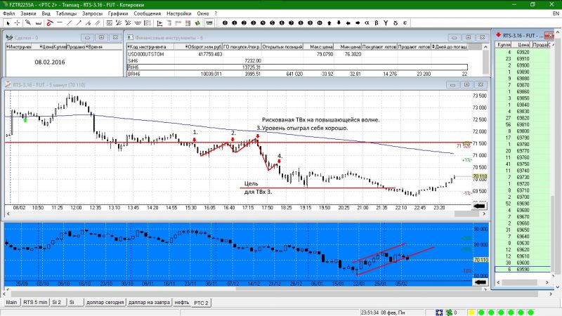The width and height of the screenshot is (562, 316).
Task: Click scroll-up arrow of instruments table
Action: (x=485, y=47)
